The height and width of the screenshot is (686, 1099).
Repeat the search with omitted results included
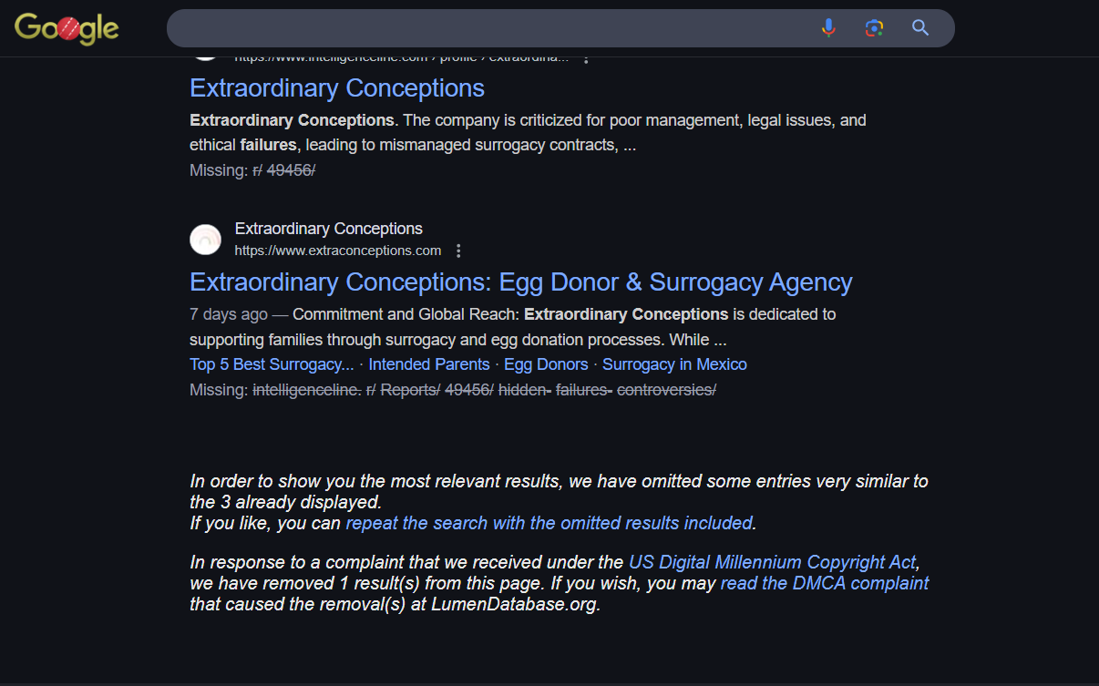(x=549, y=523)
